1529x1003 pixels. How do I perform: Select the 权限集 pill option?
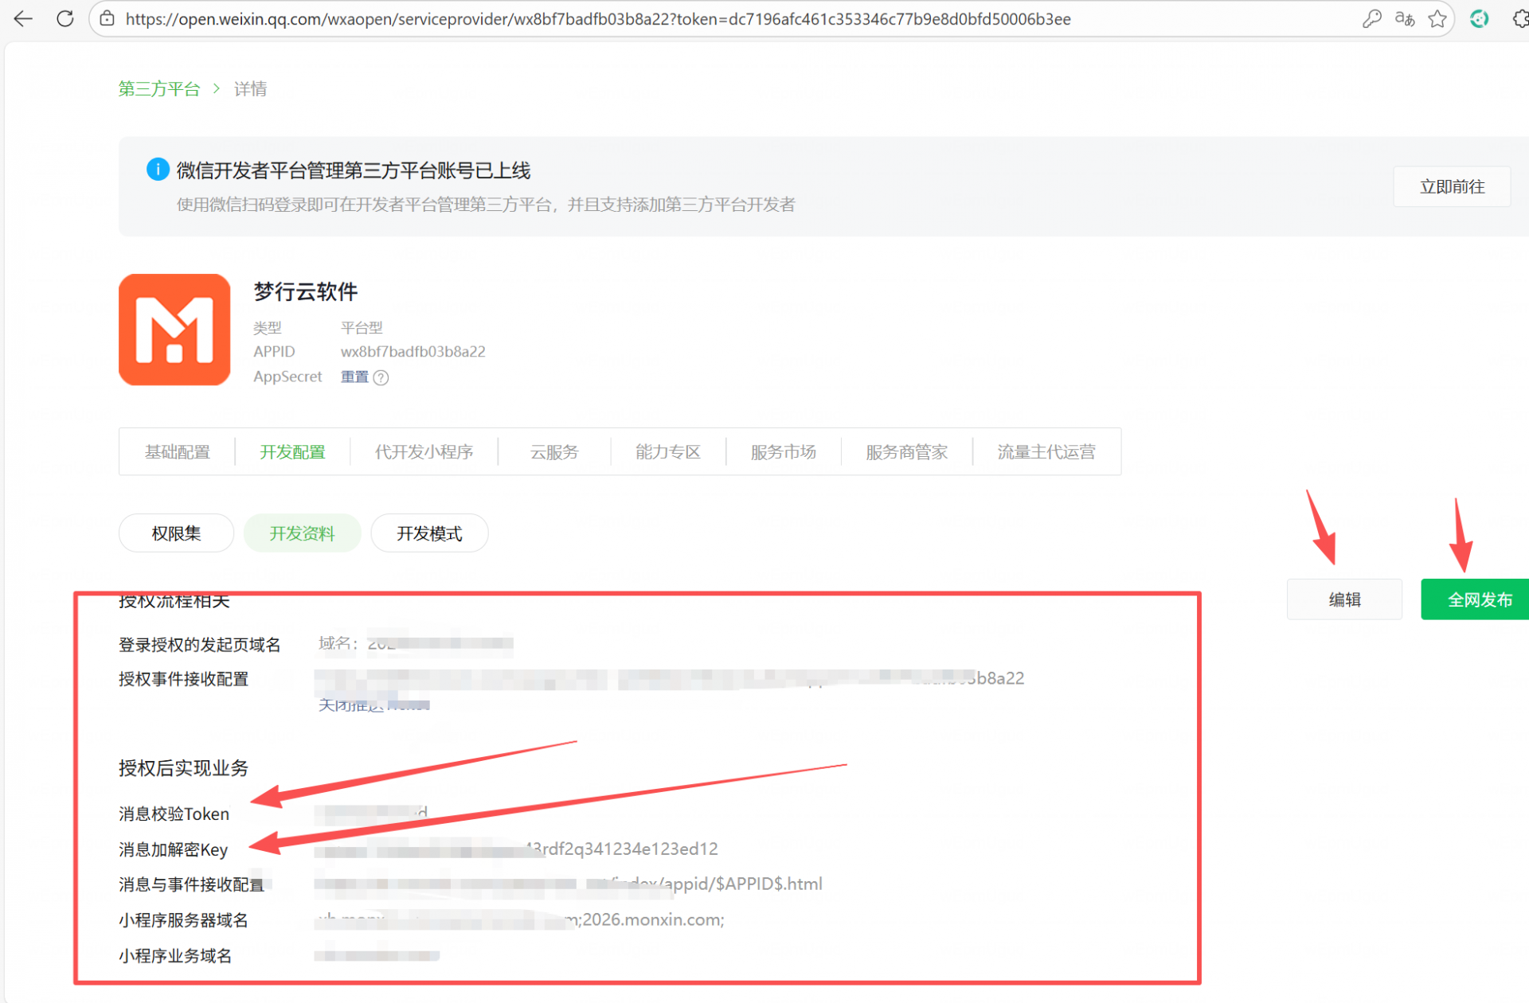pyautogui.click(x=176, y=533)
